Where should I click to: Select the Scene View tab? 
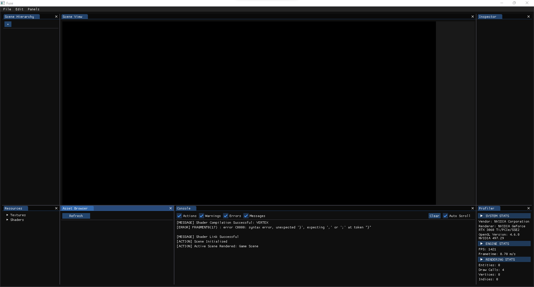click(x=75, y=17)
